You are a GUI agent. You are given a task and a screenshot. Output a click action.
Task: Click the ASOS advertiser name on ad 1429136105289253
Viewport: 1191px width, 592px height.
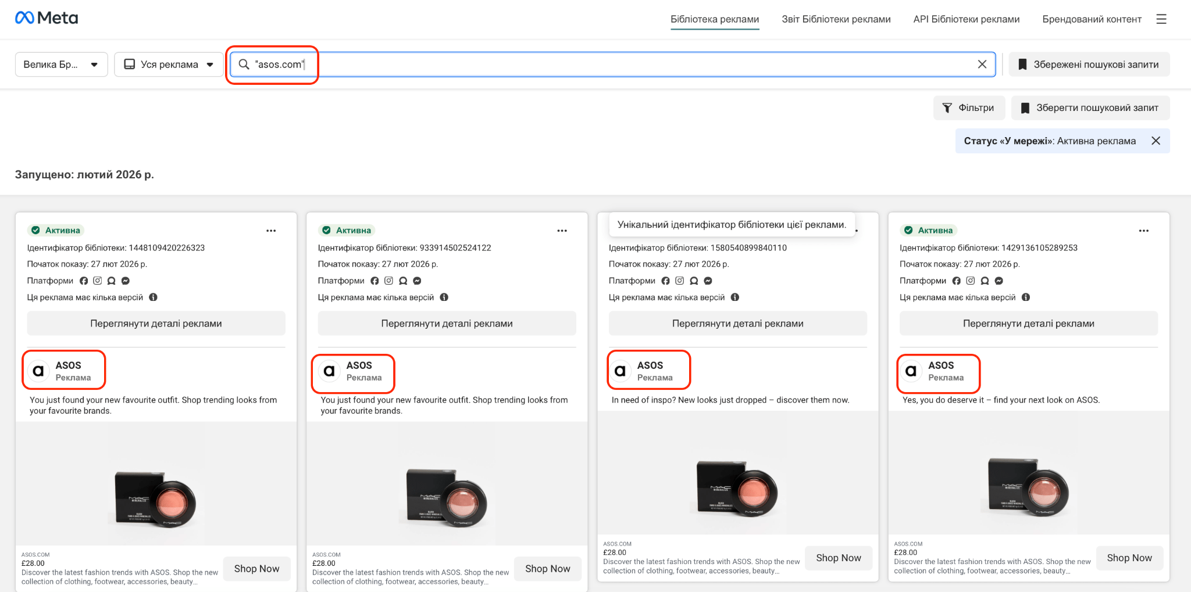pyautogui.click(x=941, y=365)
